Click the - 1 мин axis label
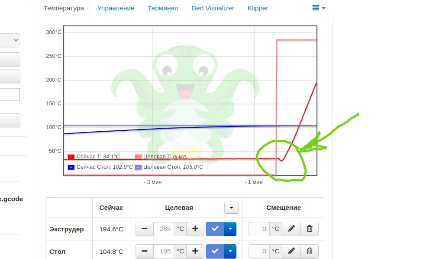 253,182
